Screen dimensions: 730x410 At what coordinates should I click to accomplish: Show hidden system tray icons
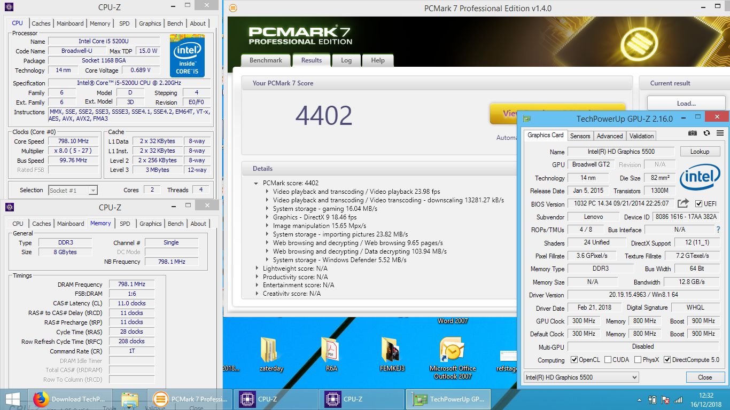tap(640, 399)
